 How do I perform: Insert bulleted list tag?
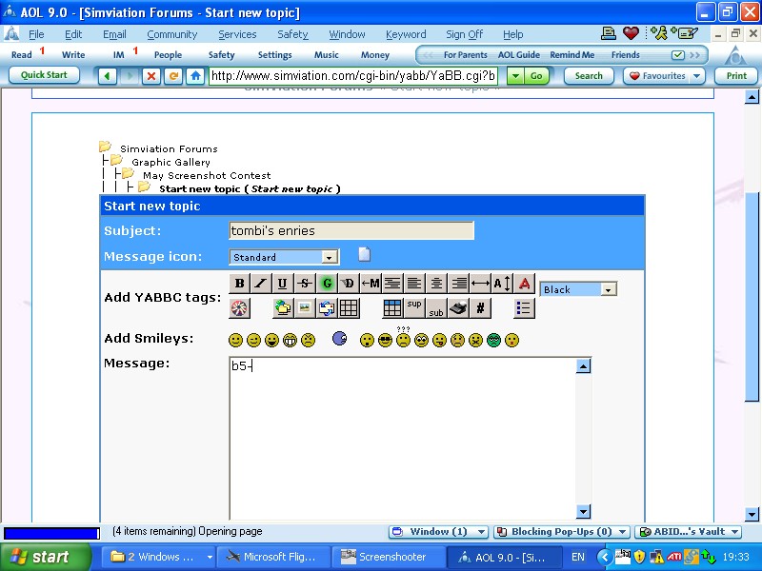[x=524, y=308]
